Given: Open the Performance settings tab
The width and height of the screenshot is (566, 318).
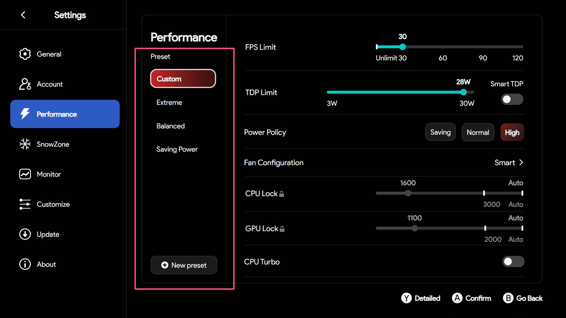Looking at the screenshot, I should (x=65, y=114).
